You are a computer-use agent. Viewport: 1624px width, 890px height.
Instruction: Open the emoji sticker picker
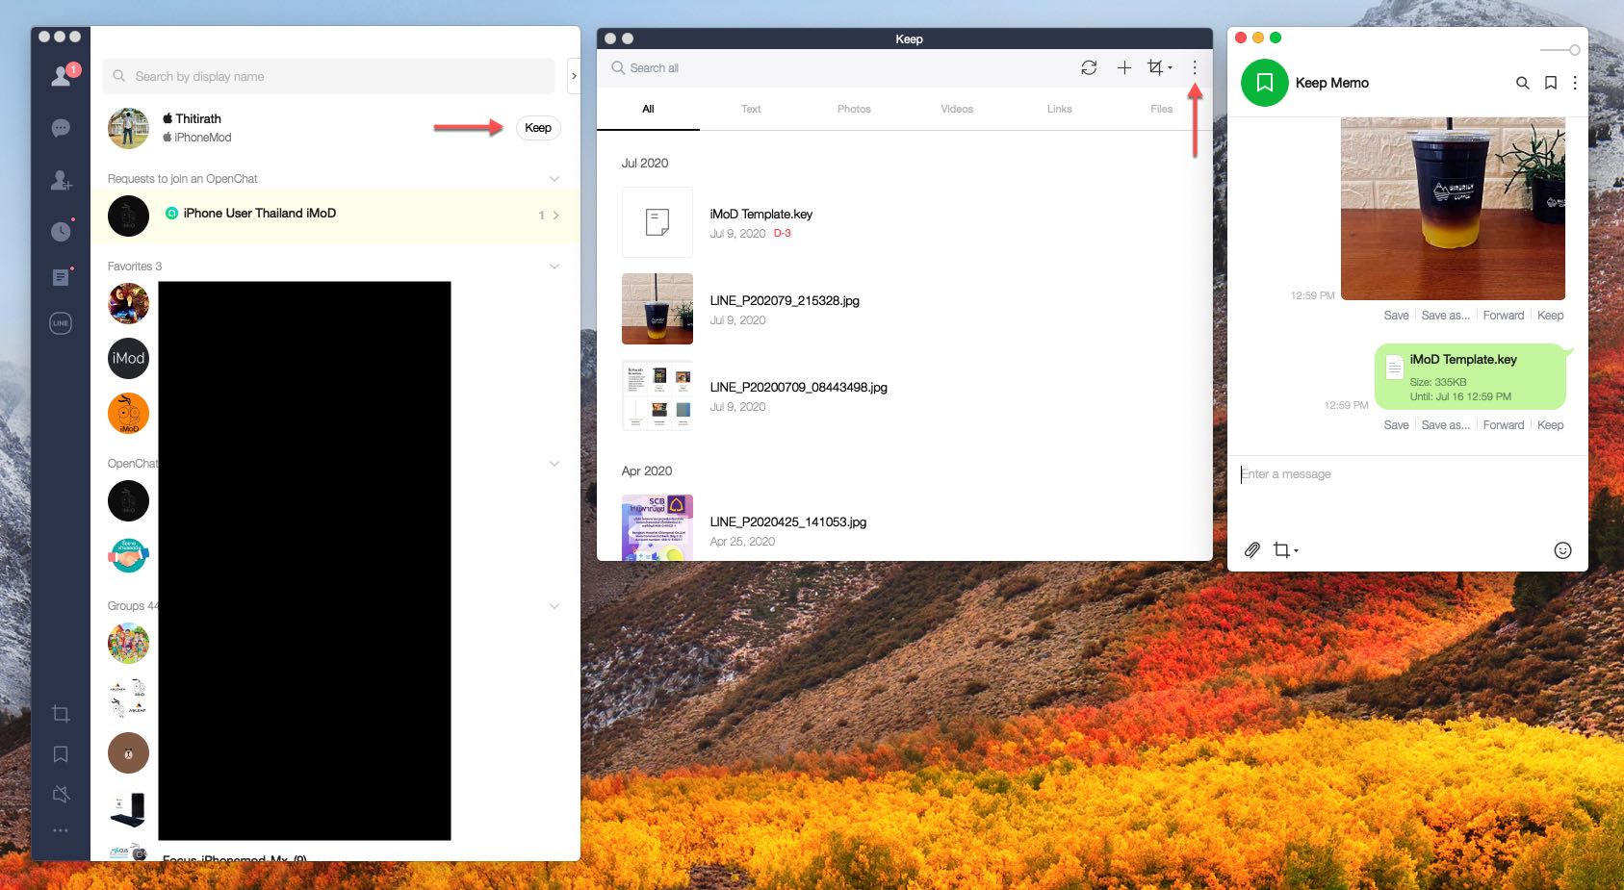coord(1562,550)
